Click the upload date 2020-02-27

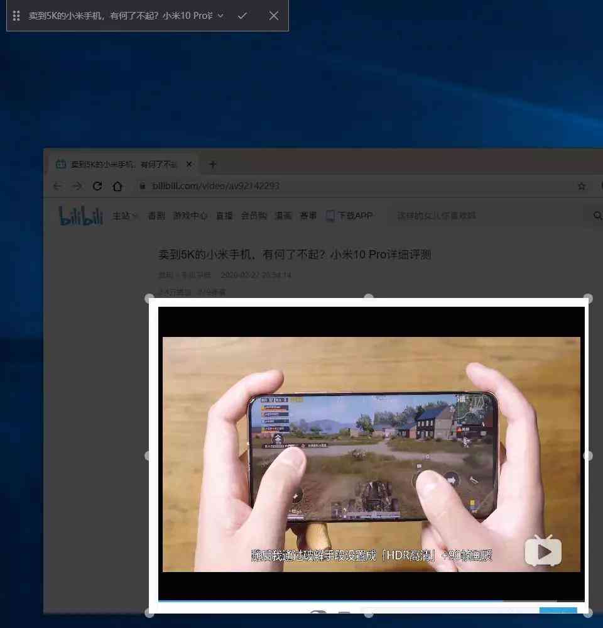click(256, 275)
